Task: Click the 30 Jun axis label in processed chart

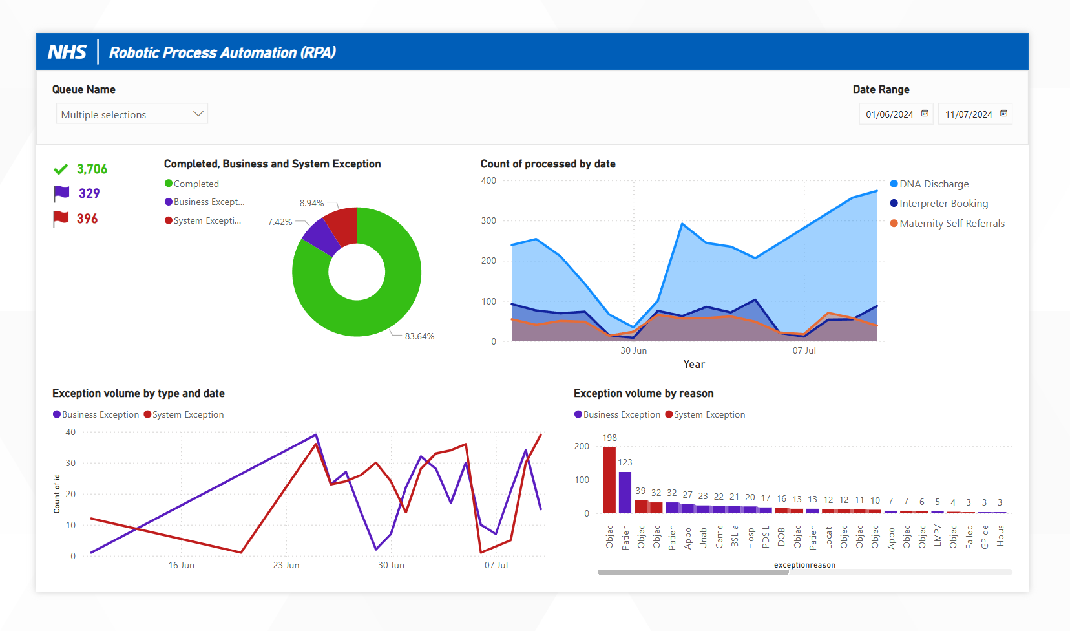Action: coord(634,350)
